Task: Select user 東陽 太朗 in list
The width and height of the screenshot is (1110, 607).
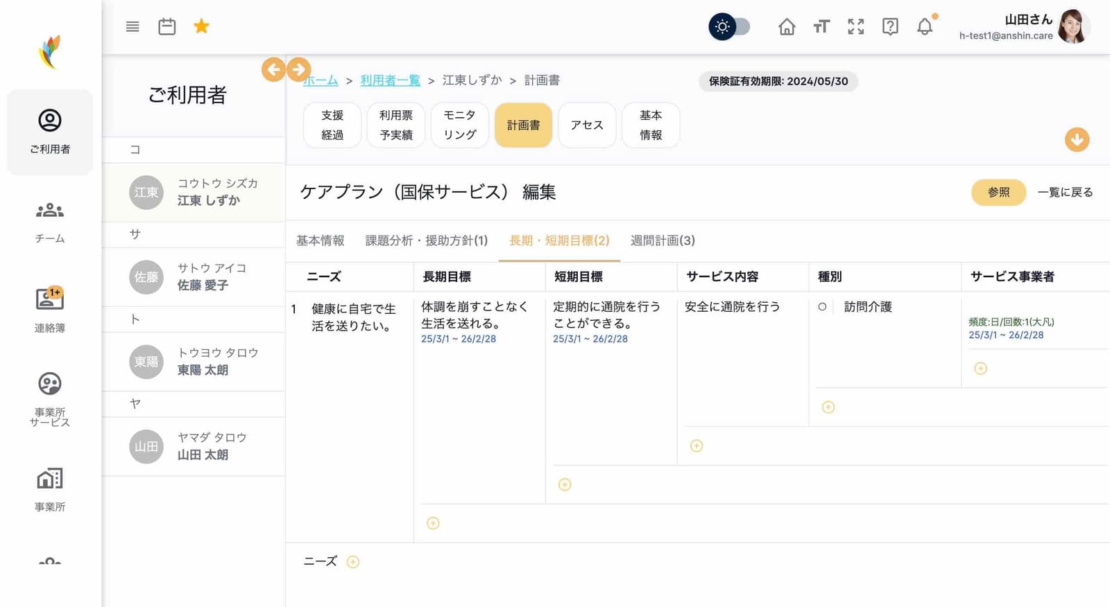Action: pyautogui.click(x=194, y=362)
